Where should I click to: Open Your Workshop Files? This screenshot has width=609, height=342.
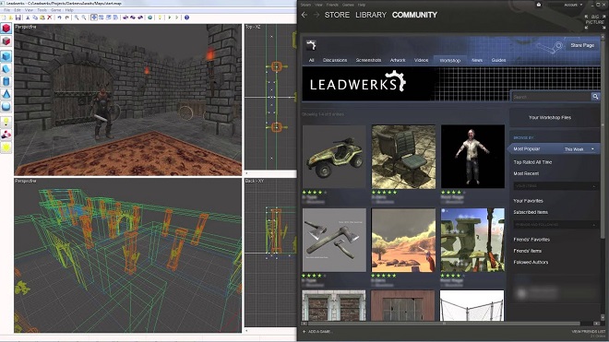click(x=550, y=117)
